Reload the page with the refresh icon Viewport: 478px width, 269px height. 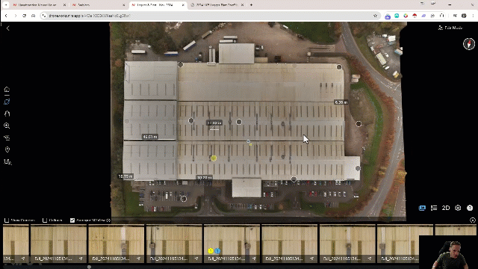[24, 16]
